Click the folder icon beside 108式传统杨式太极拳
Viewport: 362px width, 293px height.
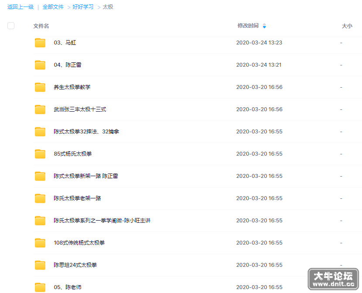click(40, 243)
